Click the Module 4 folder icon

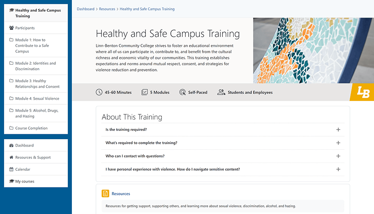[x=11, y=98]
